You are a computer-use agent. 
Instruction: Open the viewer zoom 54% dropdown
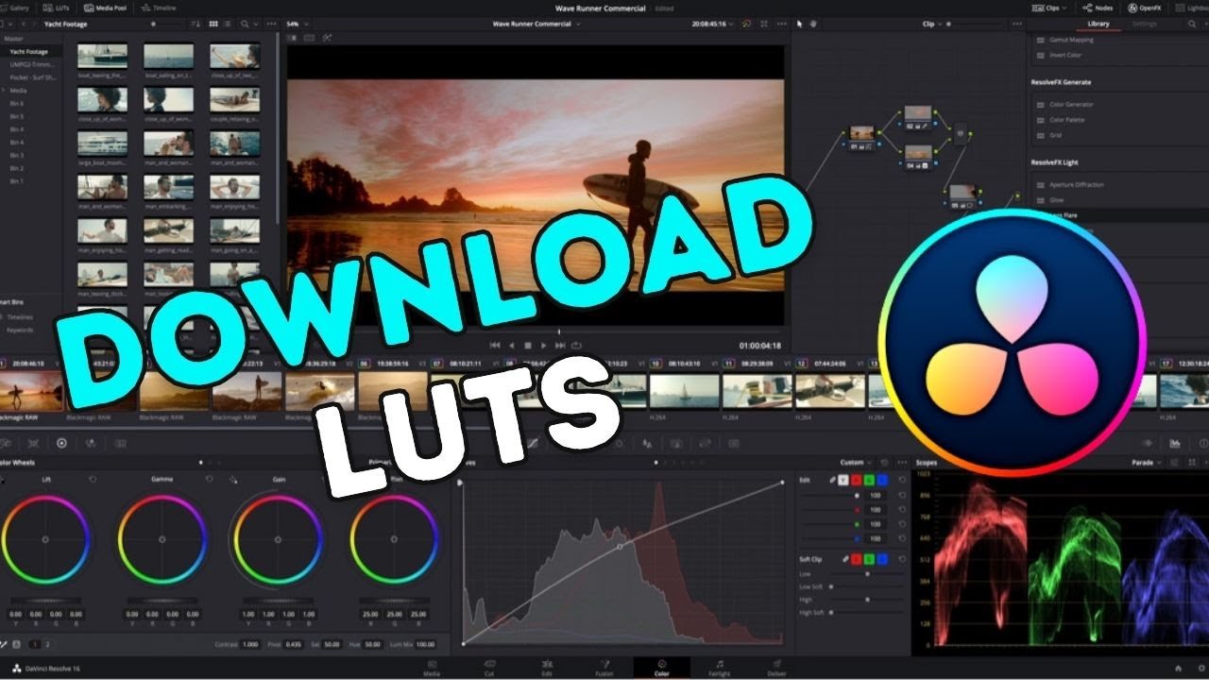[296, 24]
